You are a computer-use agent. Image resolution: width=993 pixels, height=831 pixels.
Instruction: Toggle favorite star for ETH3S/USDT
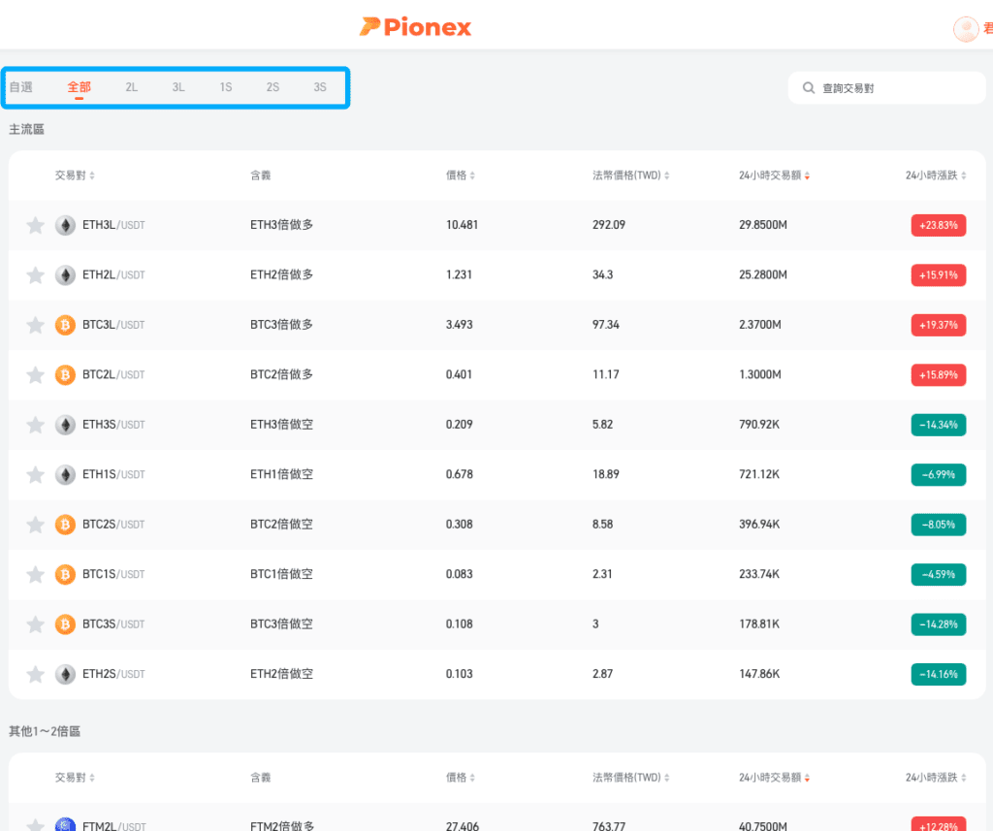point(36,425)
